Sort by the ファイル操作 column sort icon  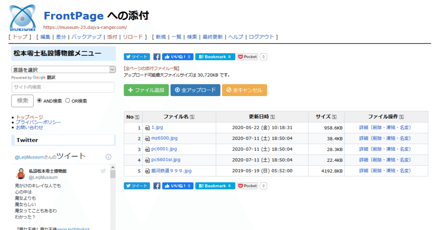(401, 117)
